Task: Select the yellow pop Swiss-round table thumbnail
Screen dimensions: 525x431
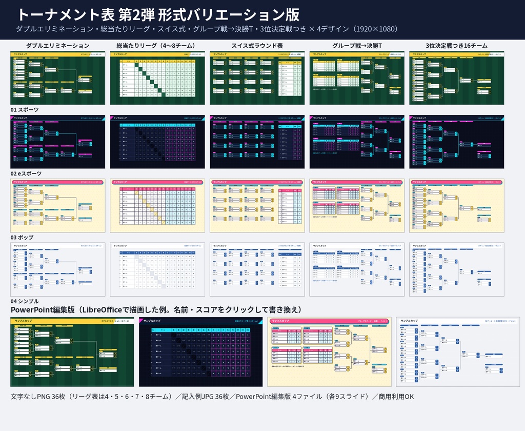Action: click(x=257, y=205)
